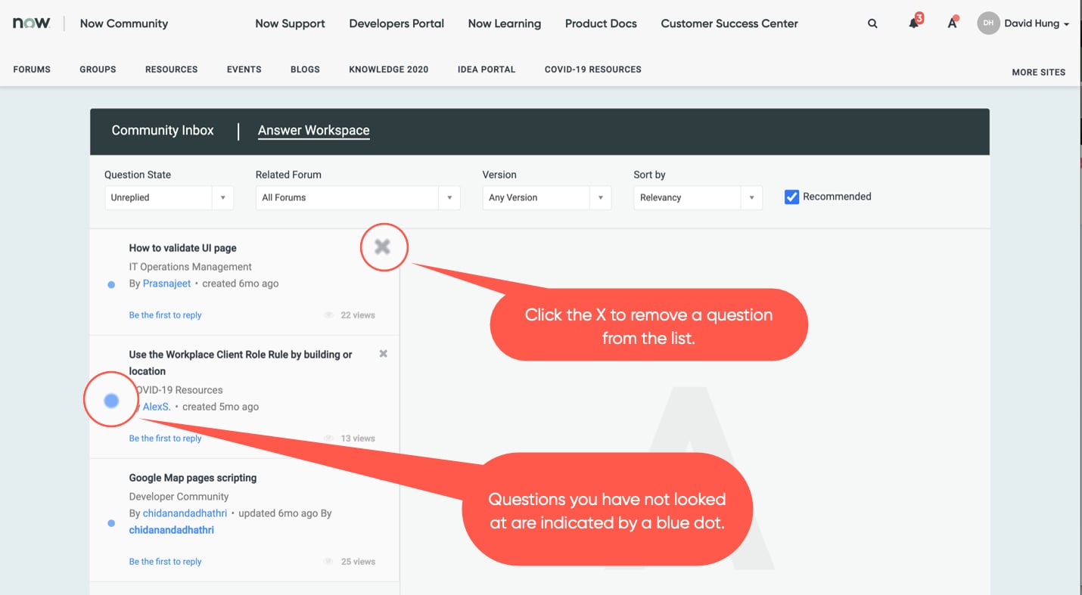Open COVID-19 RESOURCES menu item
This screenshot has width=1082, height=595.
pos(593,70)
